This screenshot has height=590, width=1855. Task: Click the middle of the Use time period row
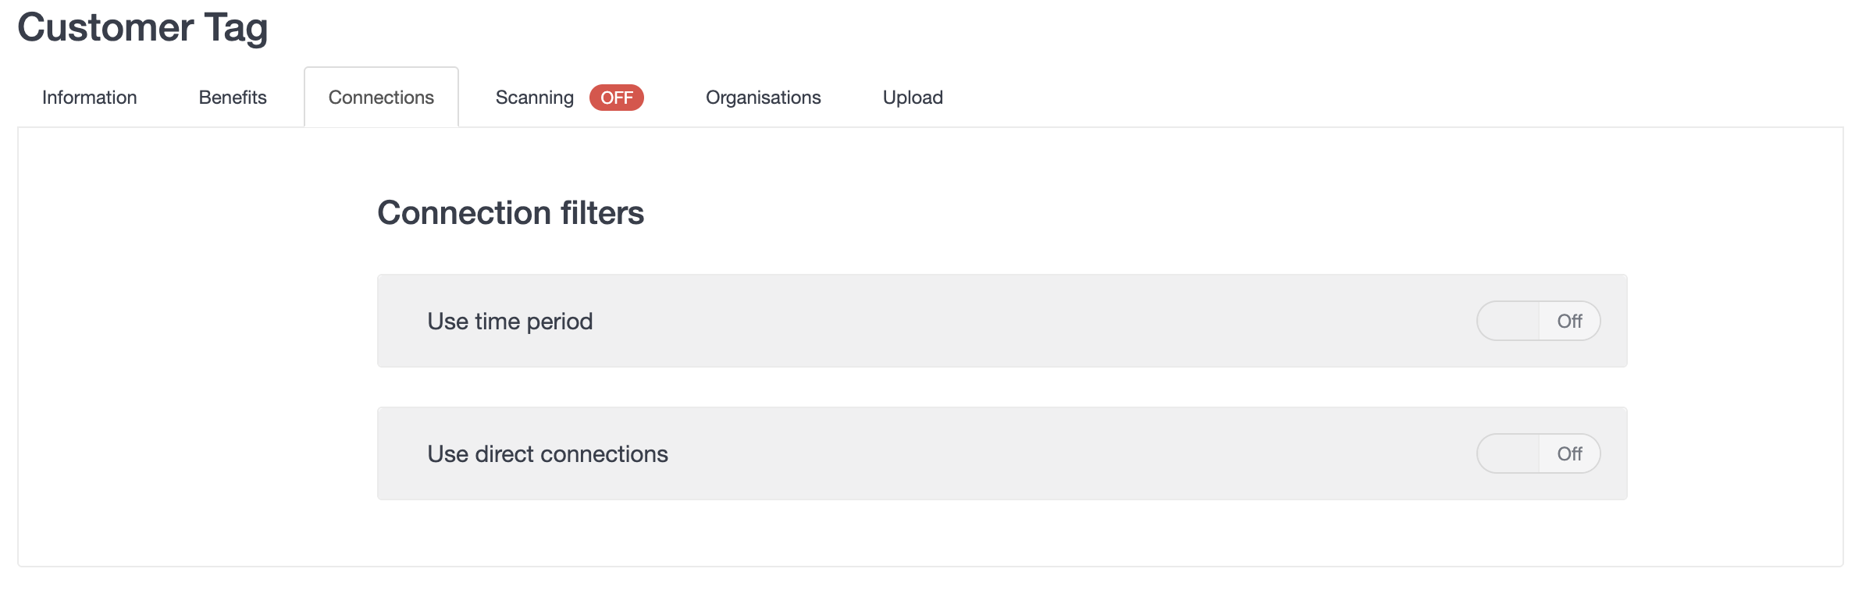click(x=1002, y=321)
